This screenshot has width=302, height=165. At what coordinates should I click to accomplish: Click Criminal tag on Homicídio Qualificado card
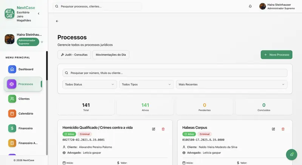[85, 134]
